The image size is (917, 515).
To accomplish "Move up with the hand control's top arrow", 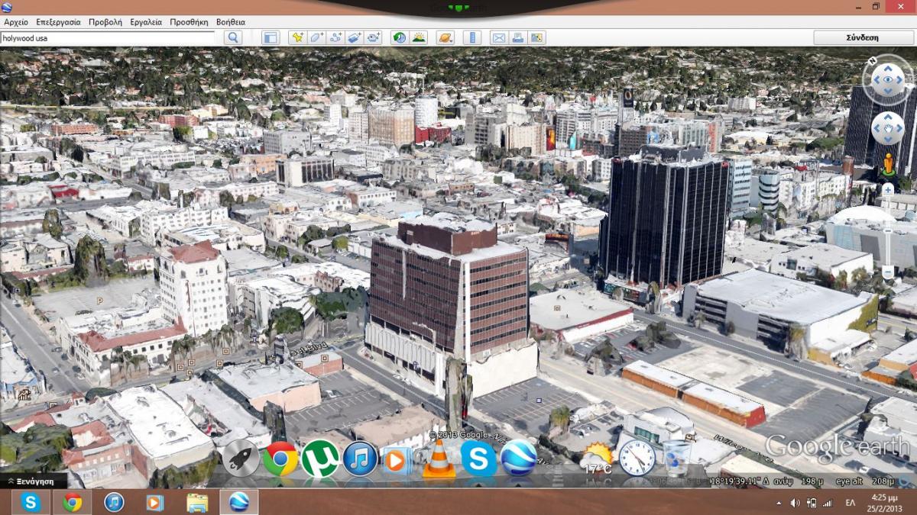I will coord(887,117).
